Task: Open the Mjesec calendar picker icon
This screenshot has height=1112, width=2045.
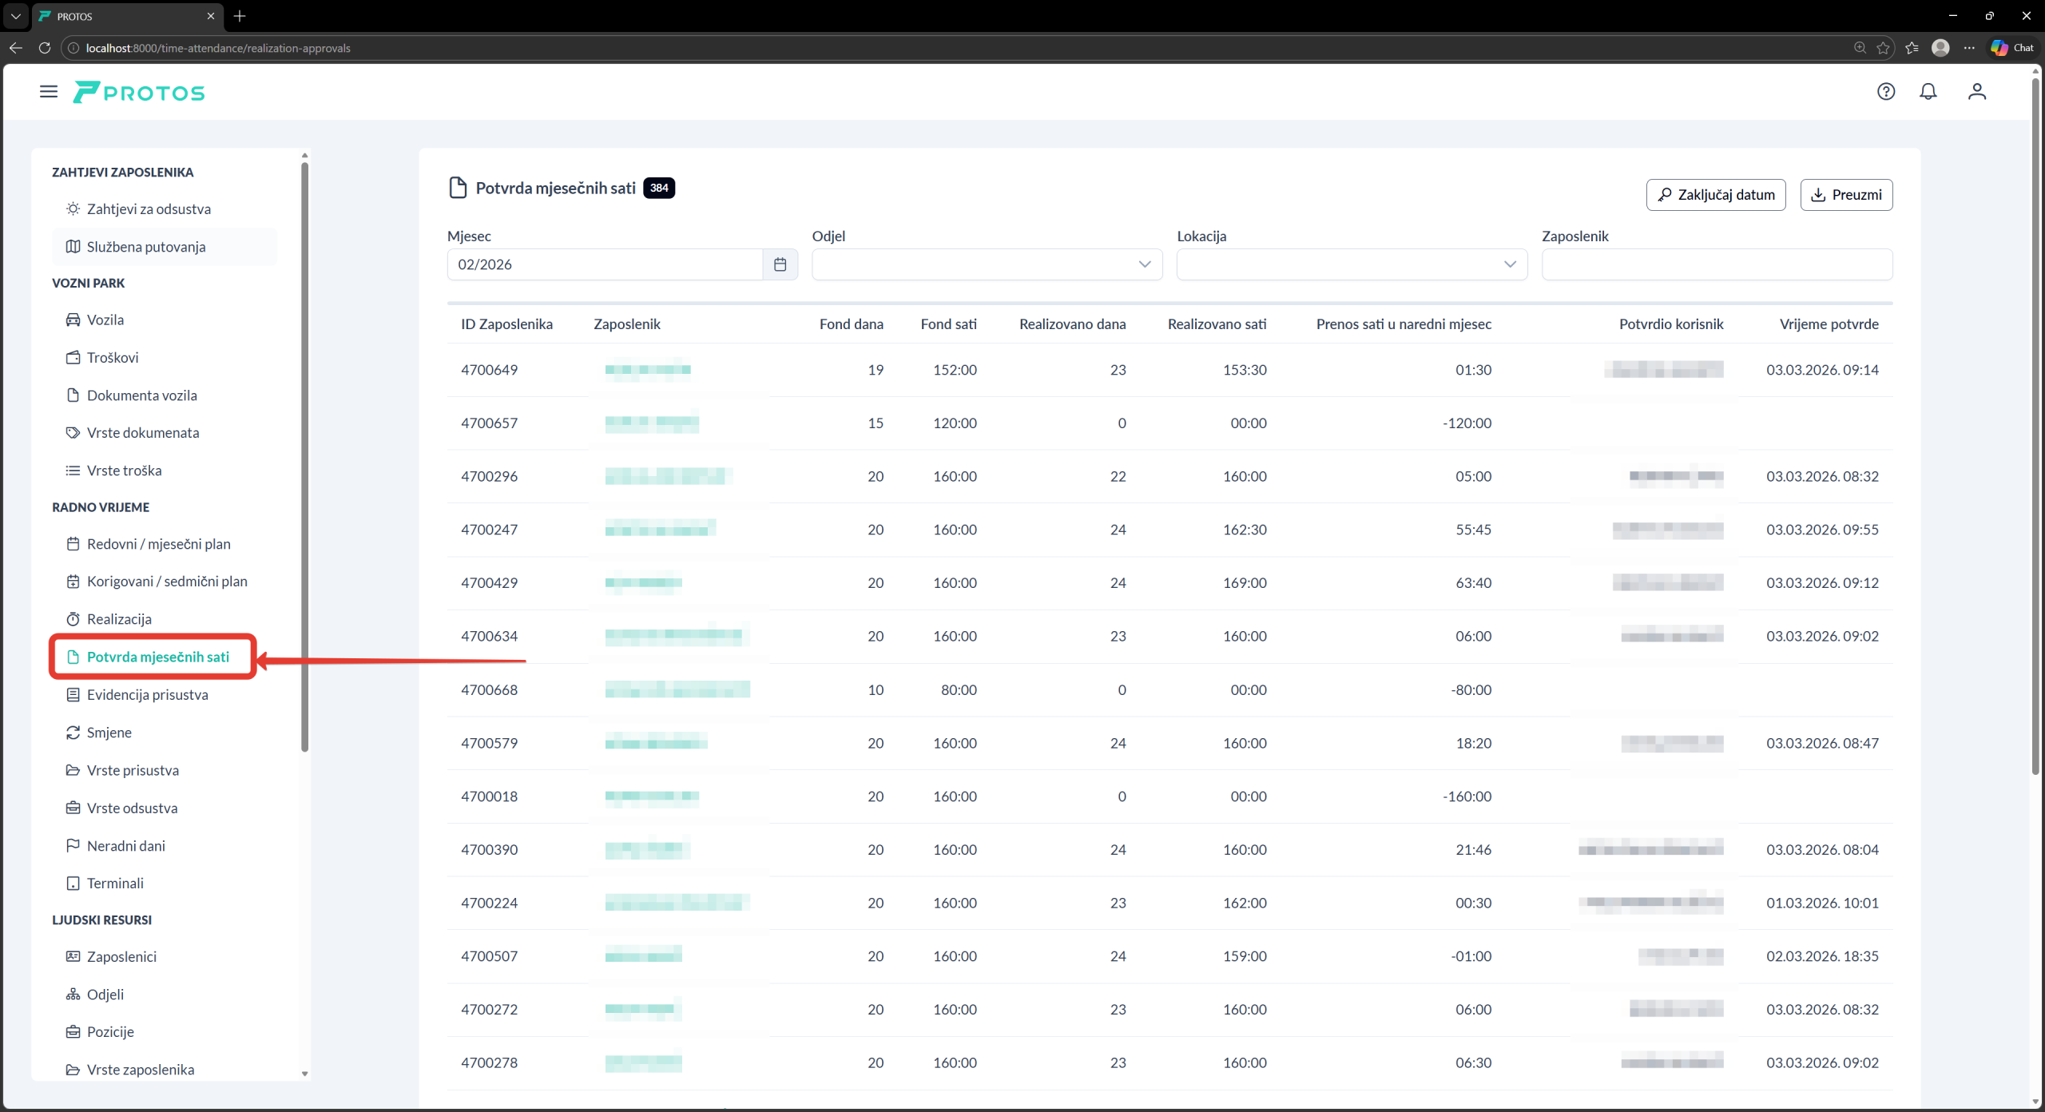Action: click(x=780, y=264)
